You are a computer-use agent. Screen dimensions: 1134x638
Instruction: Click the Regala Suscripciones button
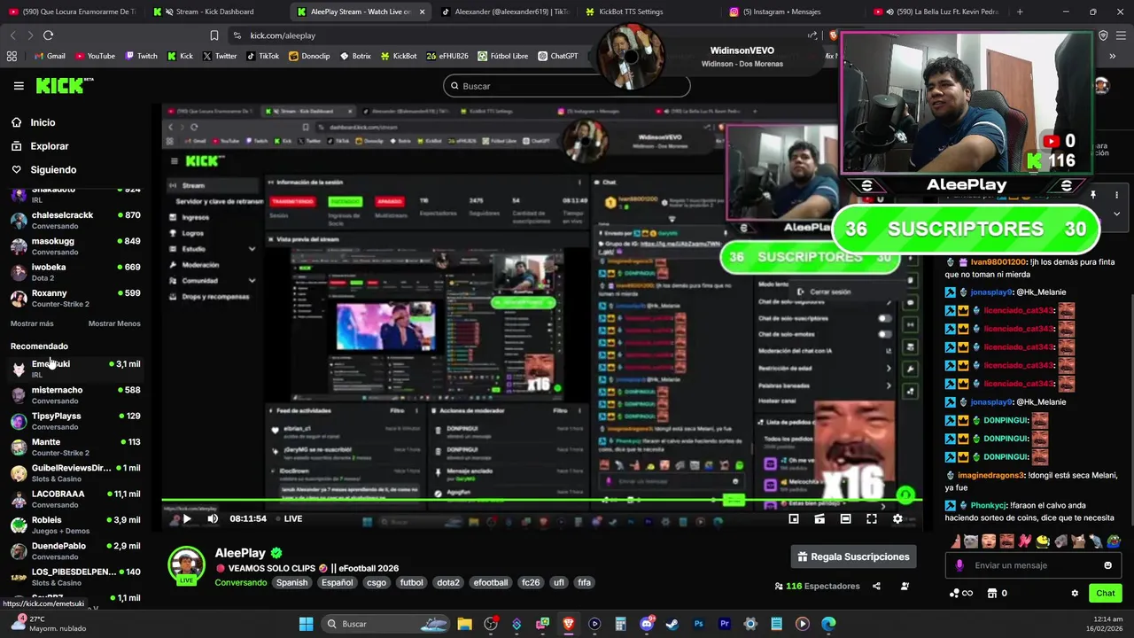pyautogui.click(x=853, y=556)
